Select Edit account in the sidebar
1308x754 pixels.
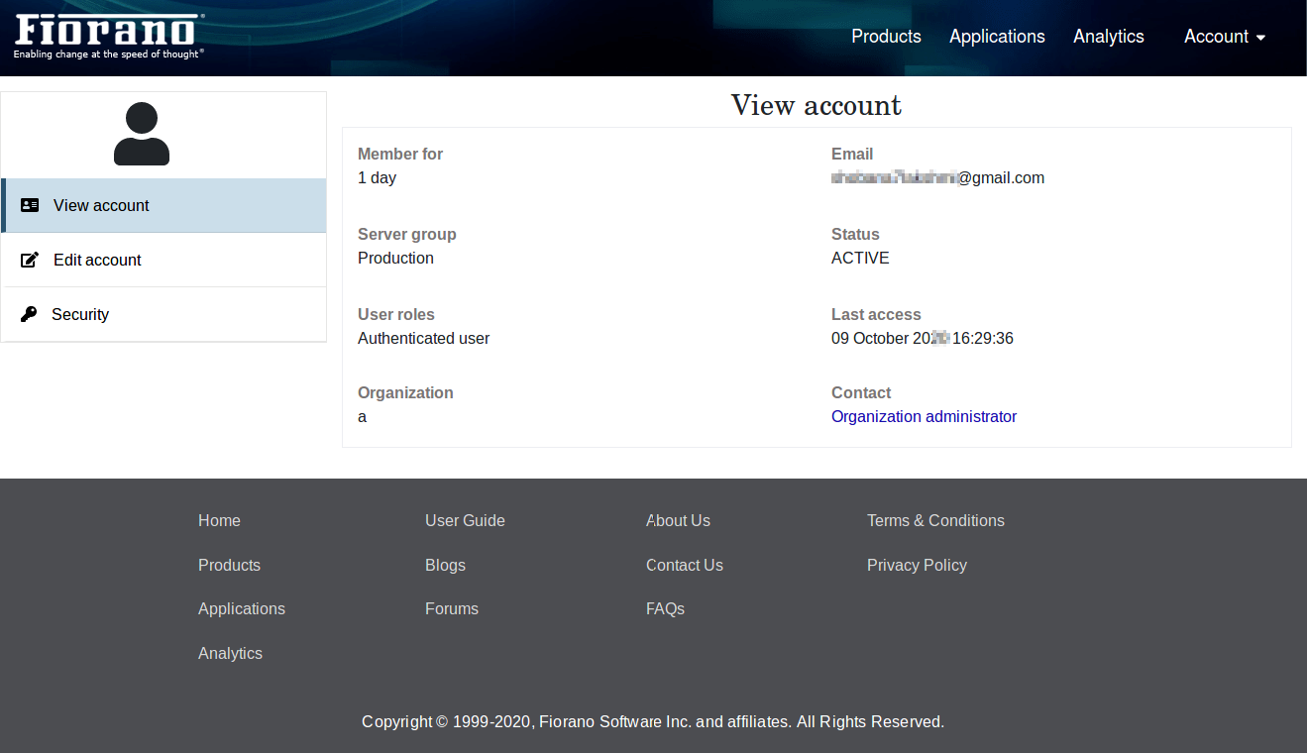coord(164,260)
